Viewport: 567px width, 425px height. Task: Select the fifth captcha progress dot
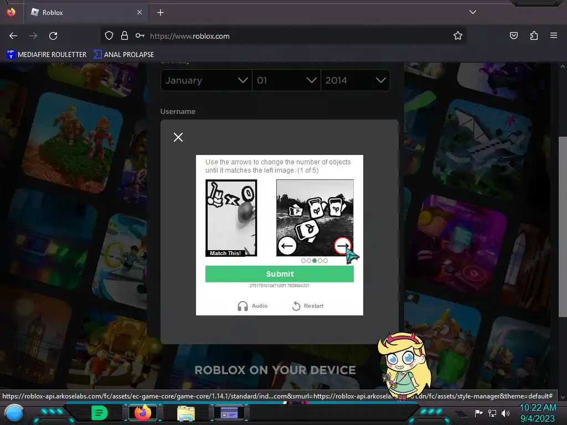326,261
